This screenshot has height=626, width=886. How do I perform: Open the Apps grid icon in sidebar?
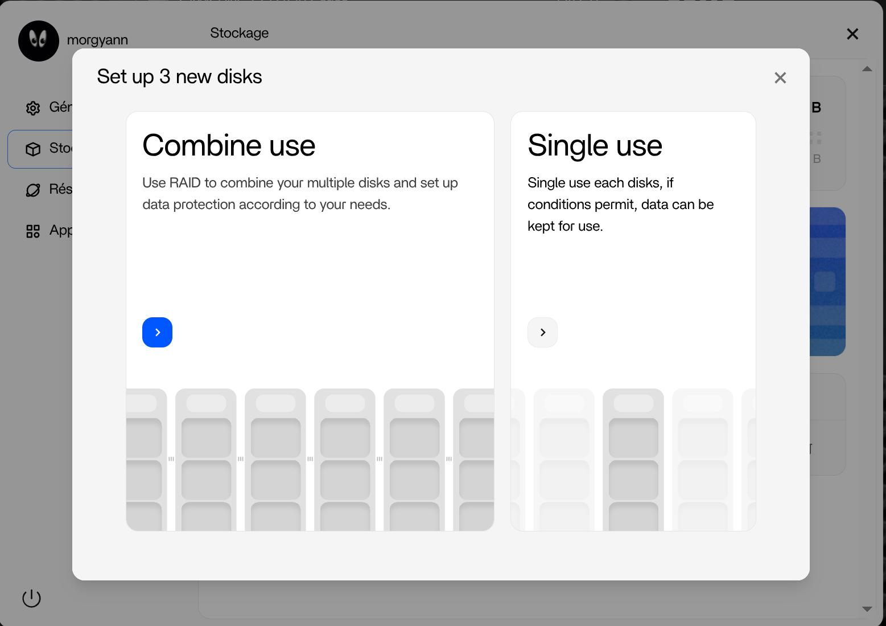[x=33, y=231]
